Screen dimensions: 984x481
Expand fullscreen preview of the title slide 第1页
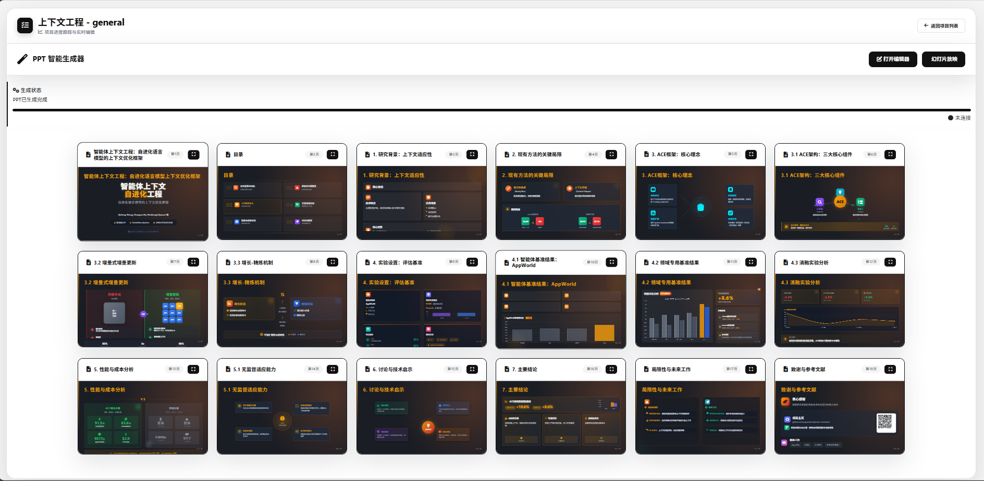(x=193, y=154)
